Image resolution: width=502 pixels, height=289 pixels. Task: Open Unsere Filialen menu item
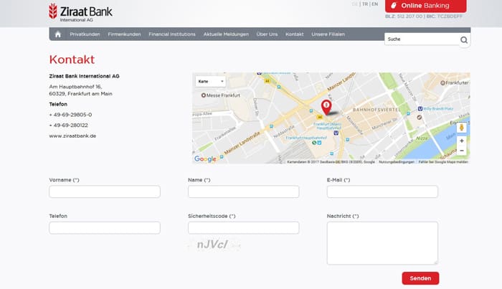pyautogui.click(x=328, y=34)
